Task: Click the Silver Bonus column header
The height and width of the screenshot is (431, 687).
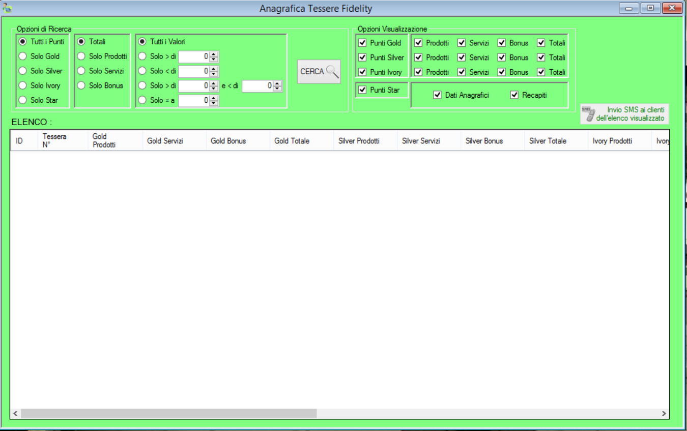Action: (x=493, y=140)
